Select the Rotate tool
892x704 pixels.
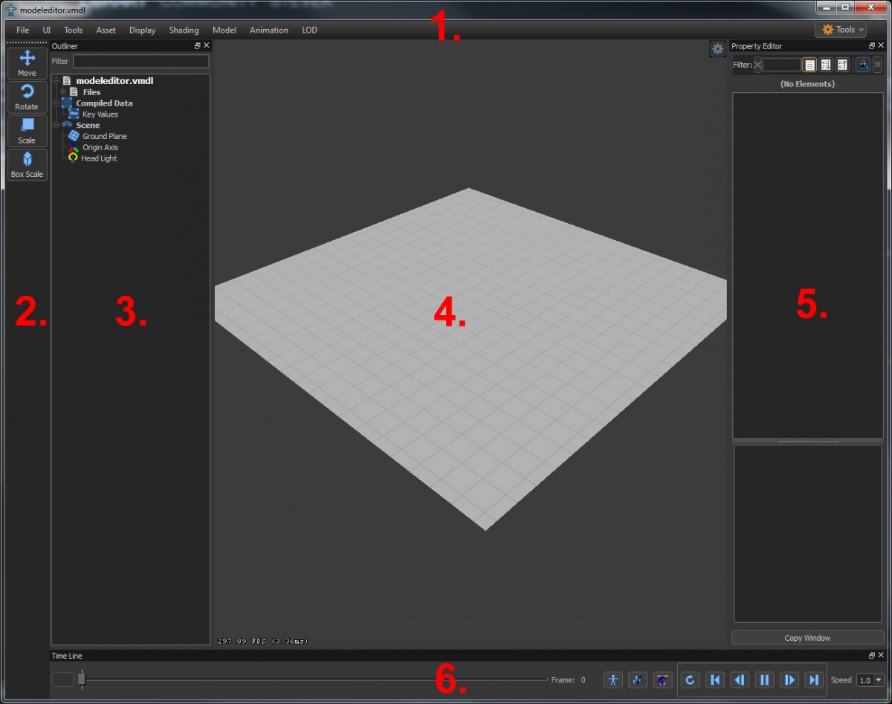point(27,97)
